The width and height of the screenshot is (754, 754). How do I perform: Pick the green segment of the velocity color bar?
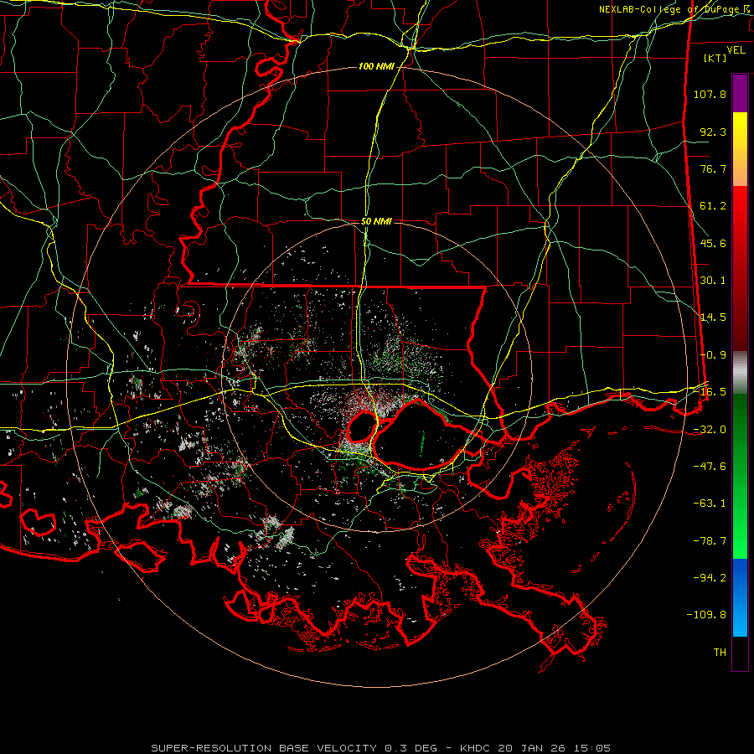coord(740,476)
